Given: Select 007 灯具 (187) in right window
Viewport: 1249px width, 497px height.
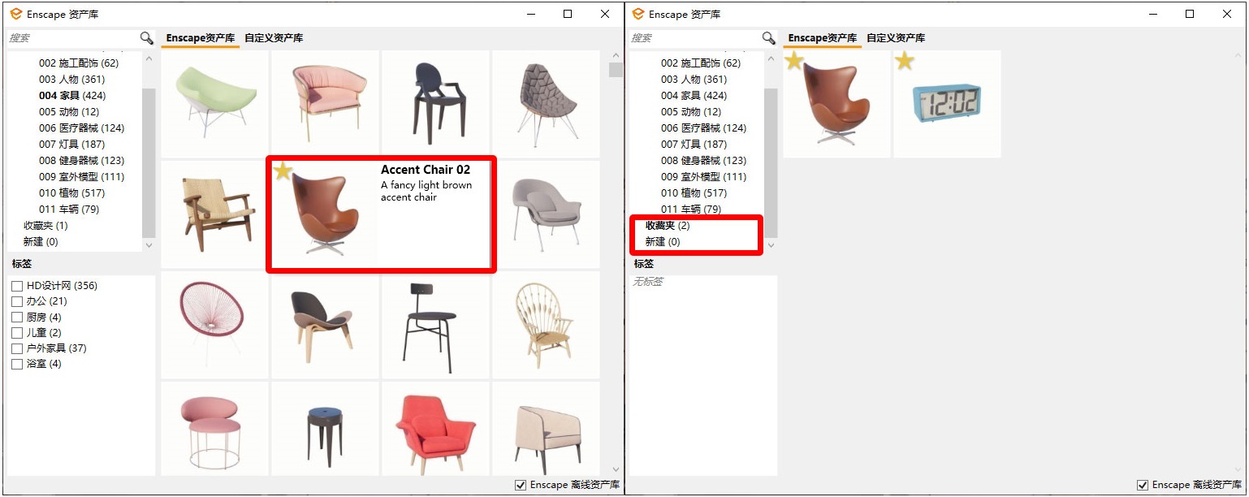Looking at the screenshot, I should click(694, 145).
